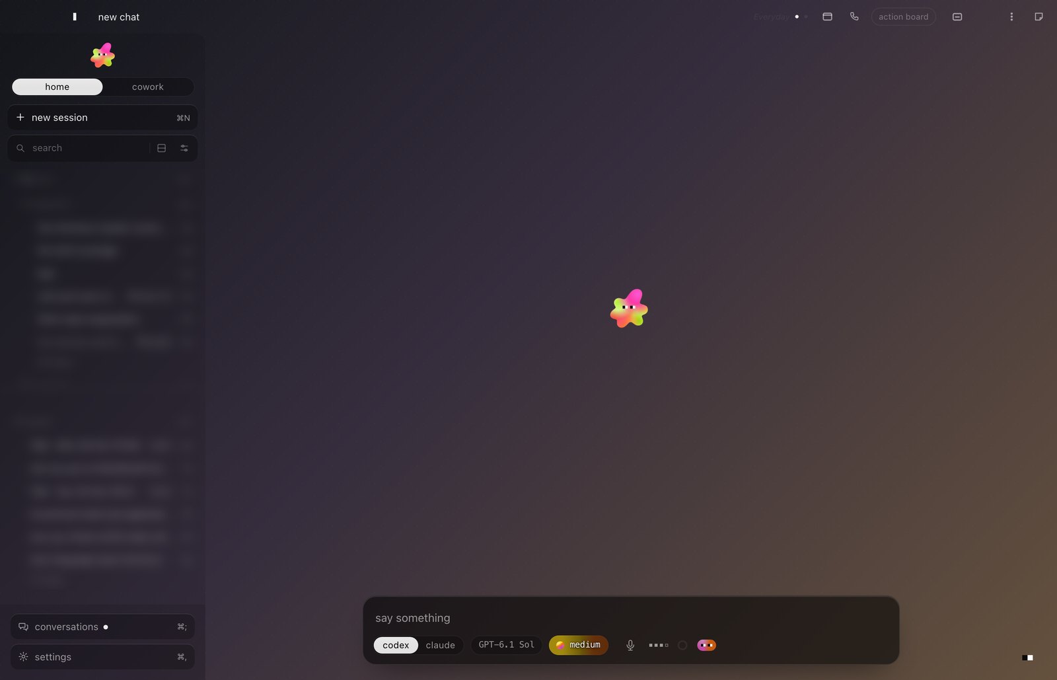Open settings from the sidebar
The width and height of the screenshot is (1057, 680).
[102, 657]
